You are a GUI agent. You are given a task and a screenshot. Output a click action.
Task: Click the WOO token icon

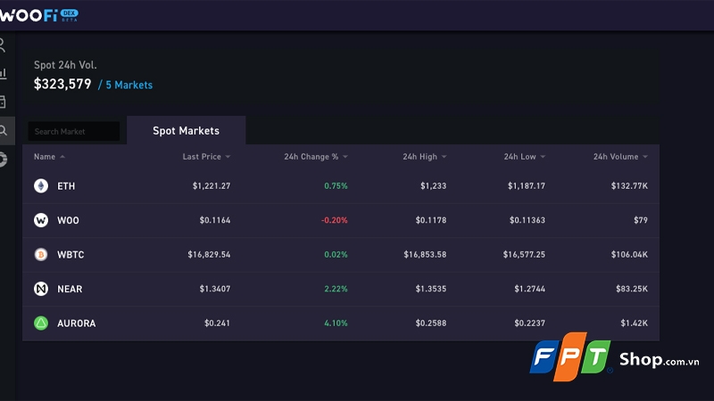(41, 220)
